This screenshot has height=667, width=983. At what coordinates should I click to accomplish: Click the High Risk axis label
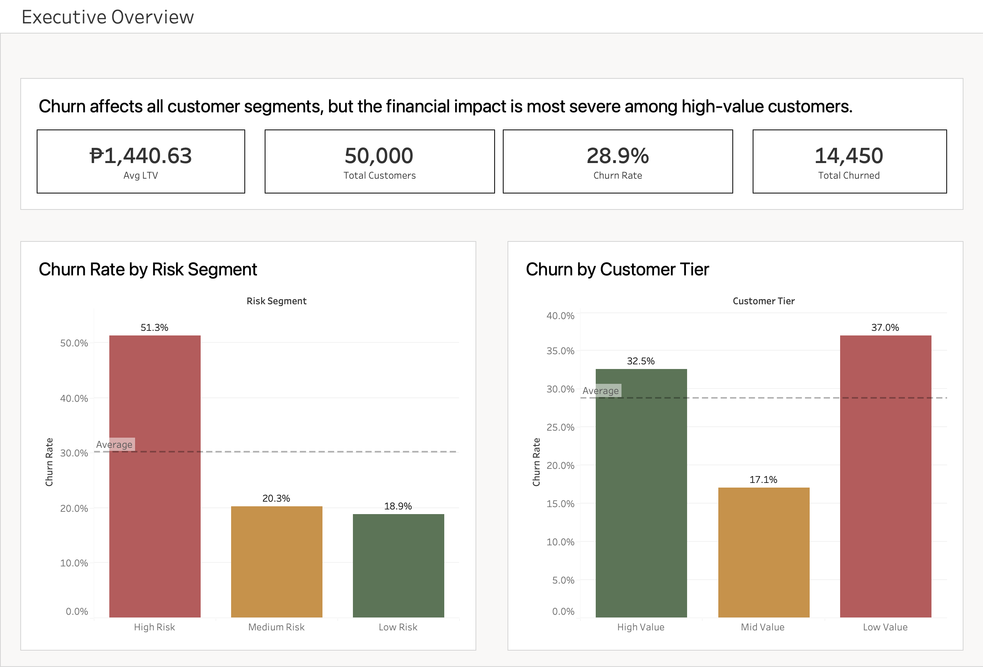coord(154,627)
